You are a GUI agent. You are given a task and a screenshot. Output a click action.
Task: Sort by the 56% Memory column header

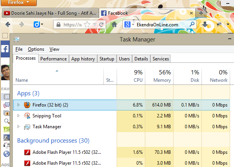159,77
